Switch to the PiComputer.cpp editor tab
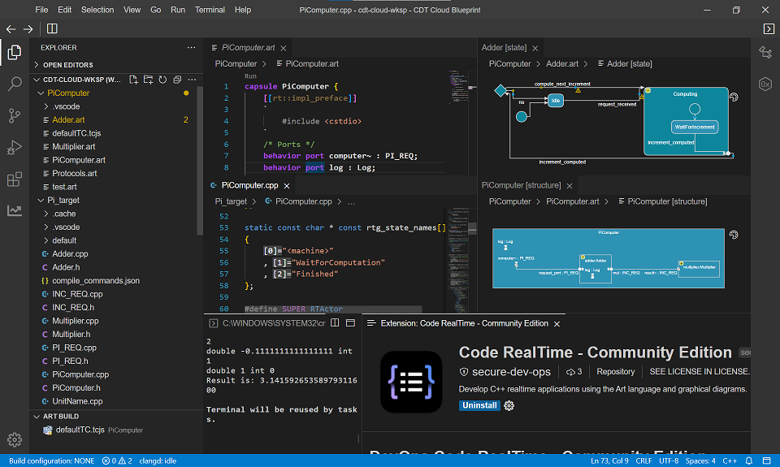780x467 pixels. [x=249, y=185]
